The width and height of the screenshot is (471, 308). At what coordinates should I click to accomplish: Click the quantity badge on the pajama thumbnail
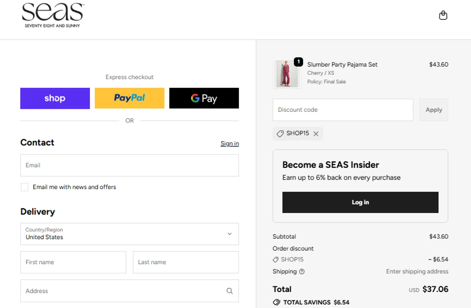[x=298, y=62]
